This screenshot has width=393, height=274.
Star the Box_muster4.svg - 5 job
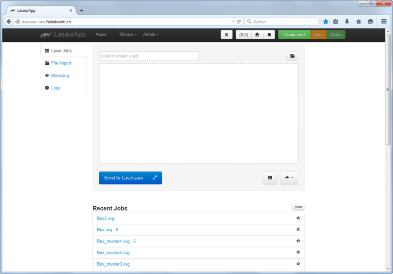coord(298,241)
